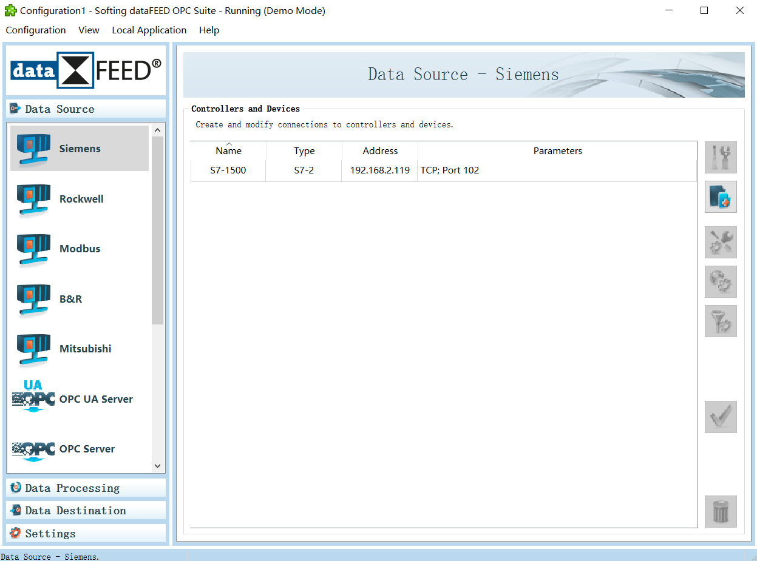Validate the configuration with the checkmark icon
The height and width of the screenshot is (561, 757).
click(721, 417)
